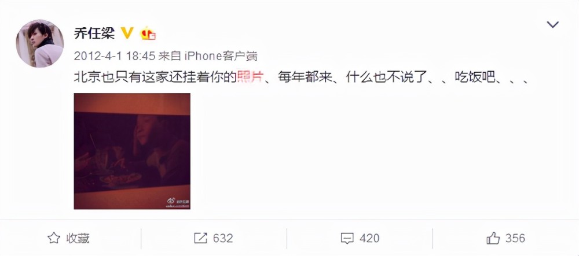Open the 632 reposts count

click(x=223, y=238)
